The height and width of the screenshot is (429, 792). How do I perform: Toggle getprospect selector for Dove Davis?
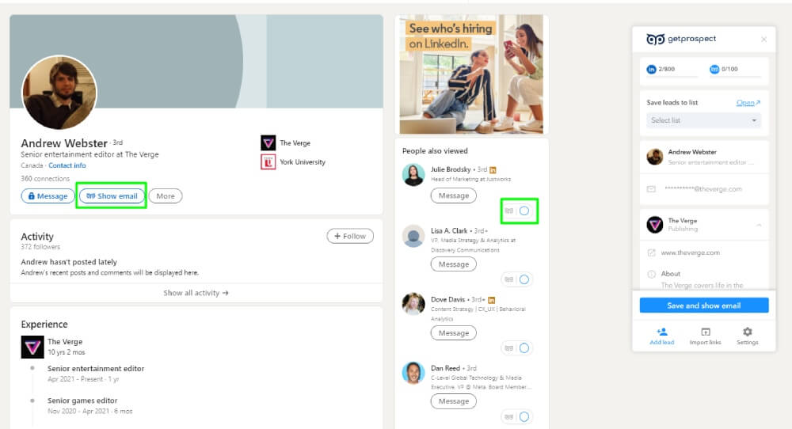(x=524, y=348)
